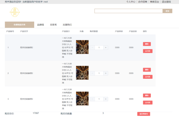Viewport: 179px width, 120px height.
Task: Go to the 买家秀 tab
Action: (53, 25)
